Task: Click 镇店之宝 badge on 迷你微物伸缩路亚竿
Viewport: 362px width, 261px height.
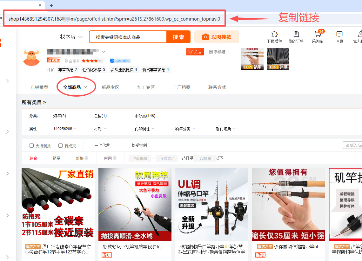Action: [265, 247]
